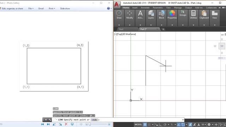Click the TOP face of ViewCube
Image resolution: width=226 pixels, height=127 pixels.
coord(222,46)
